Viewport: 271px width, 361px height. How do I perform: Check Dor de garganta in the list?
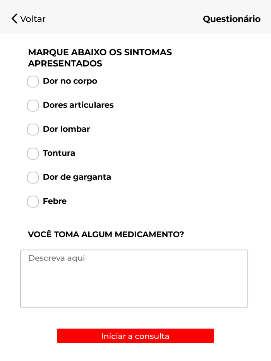click(33, 177)
